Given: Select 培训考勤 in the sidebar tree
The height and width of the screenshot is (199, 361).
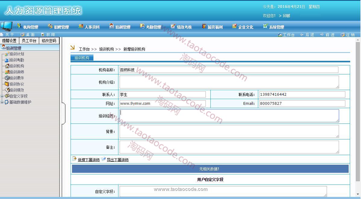Looking at the screenshot, I should tap(17, 60).
